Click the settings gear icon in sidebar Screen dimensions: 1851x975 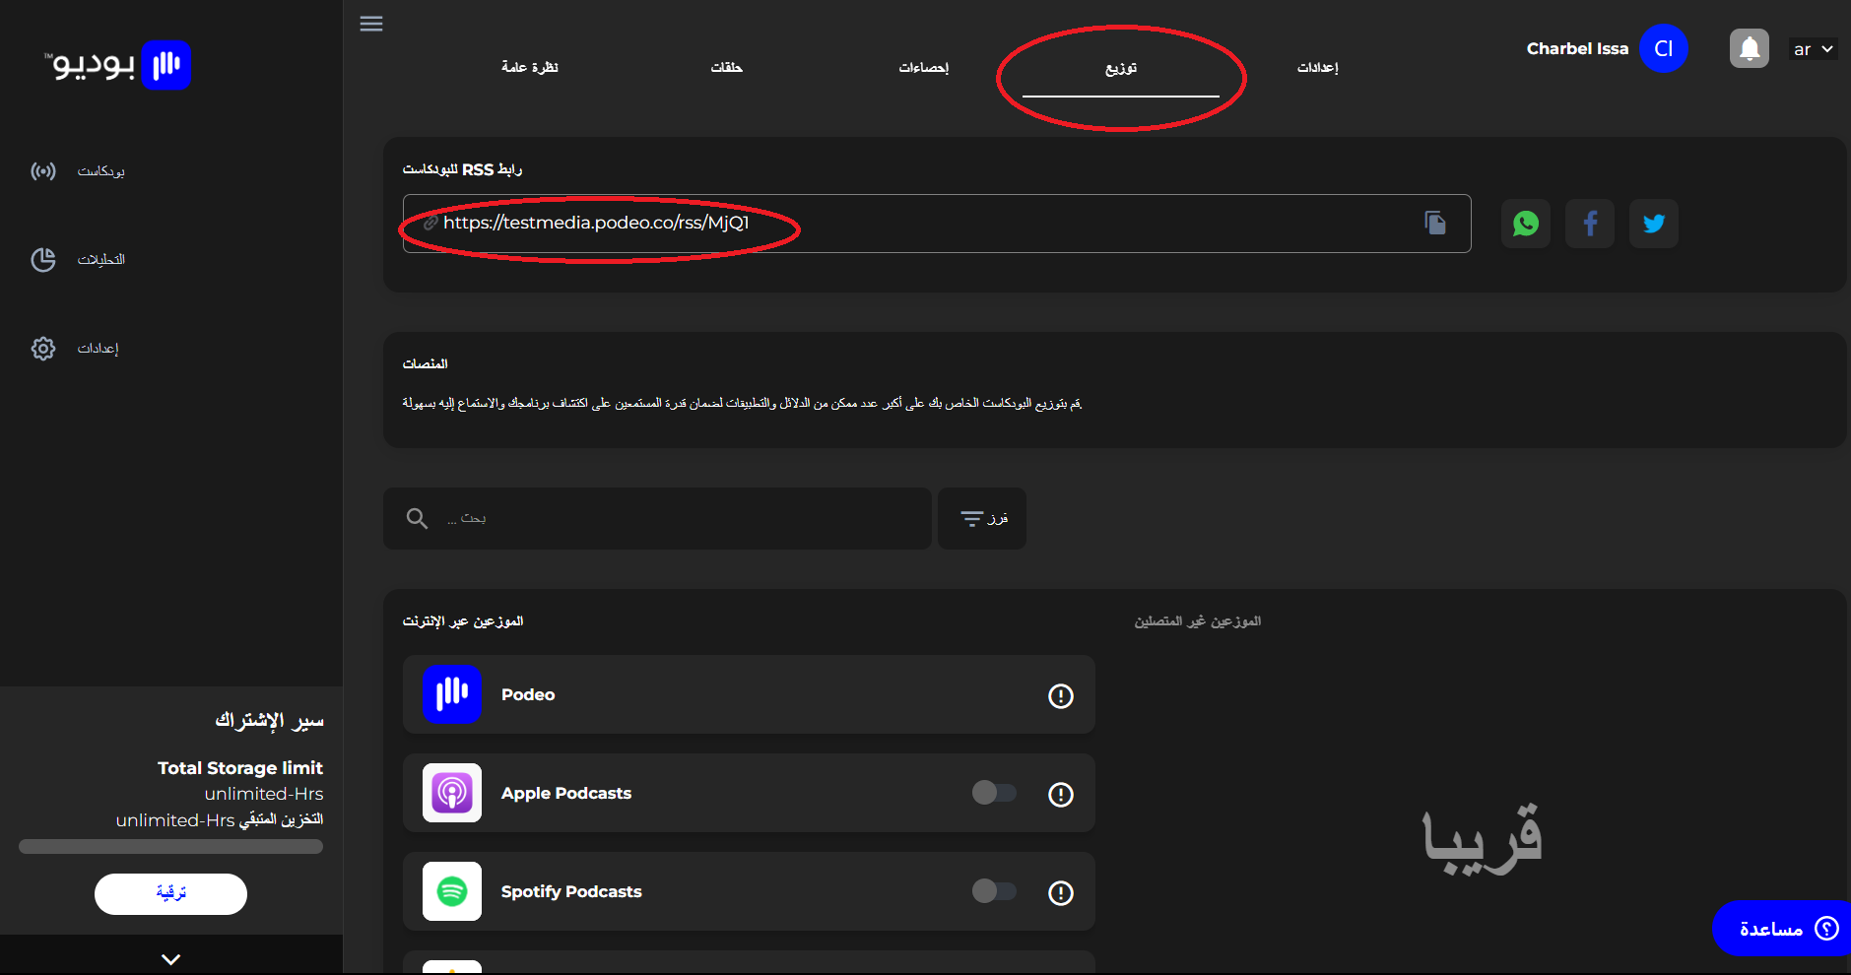(x=43, y=349)
